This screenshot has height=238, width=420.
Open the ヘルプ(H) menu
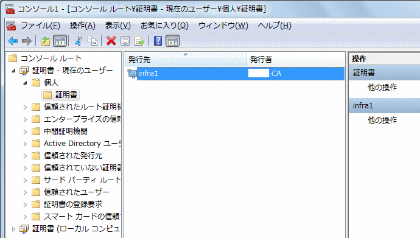click(x=275, y=26)
